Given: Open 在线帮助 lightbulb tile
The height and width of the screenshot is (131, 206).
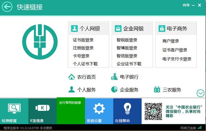Looking at the screenshot, I should click(x=128, y=111).
